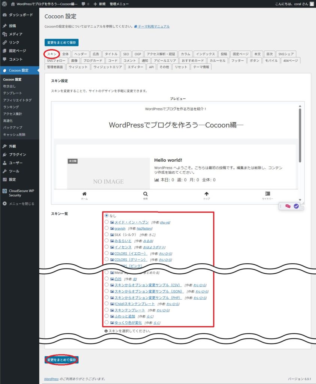Select the なし skin radio button

click(x=106, y=215)
